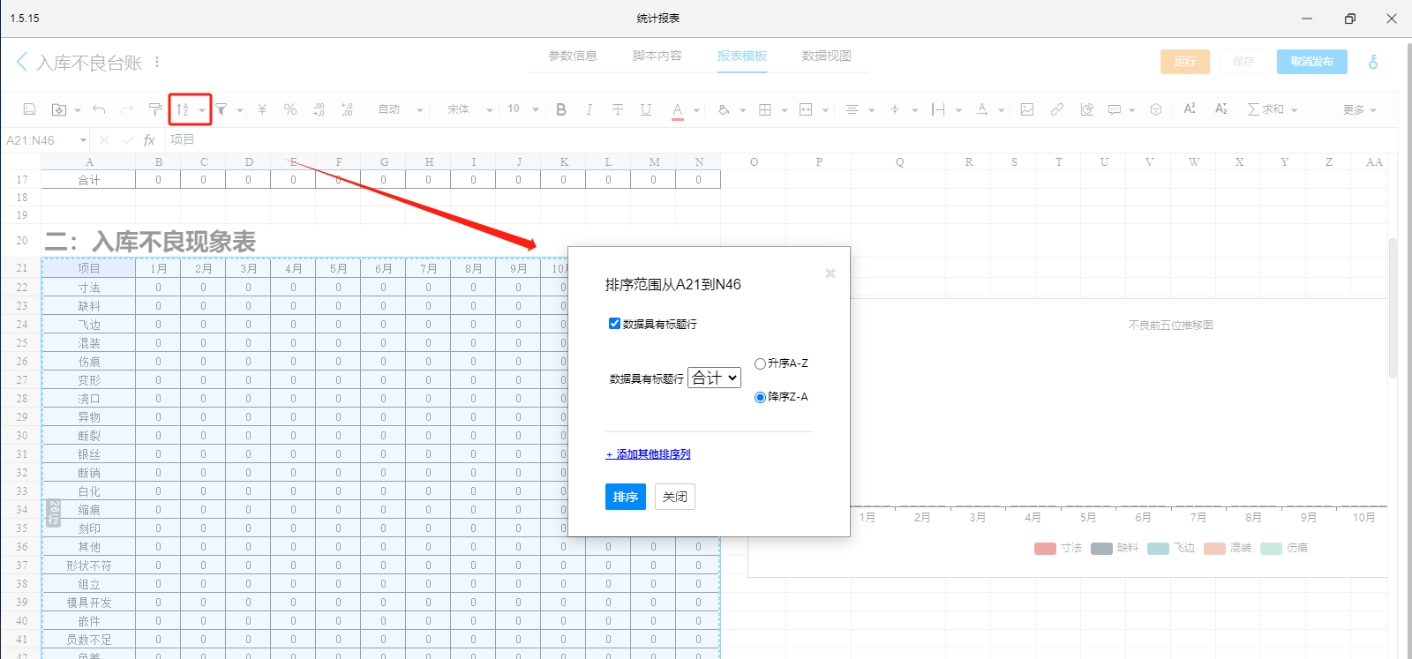
Task: Click the vertical scrollbar on right
Action: [1393, 307]
